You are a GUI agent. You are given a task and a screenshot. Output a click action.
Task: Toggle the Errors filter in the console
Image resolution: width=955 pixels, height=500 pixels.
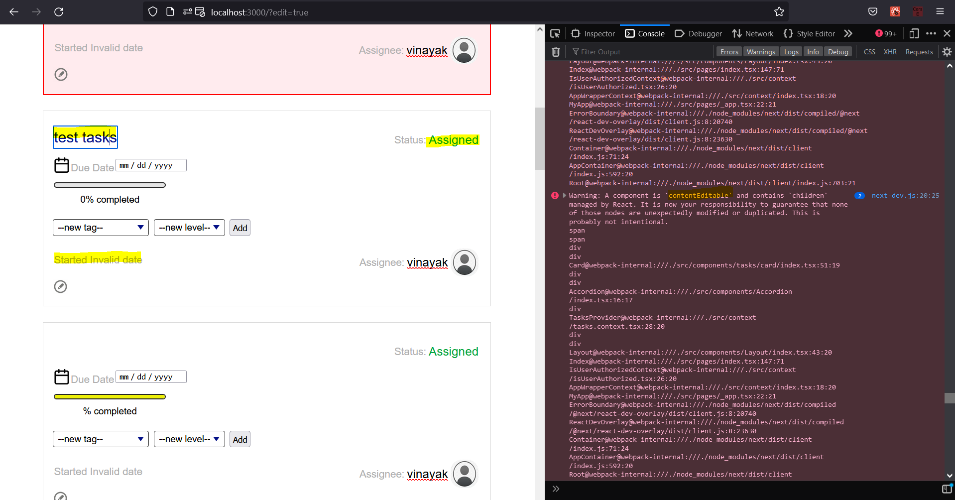click(x=728, y=51)
